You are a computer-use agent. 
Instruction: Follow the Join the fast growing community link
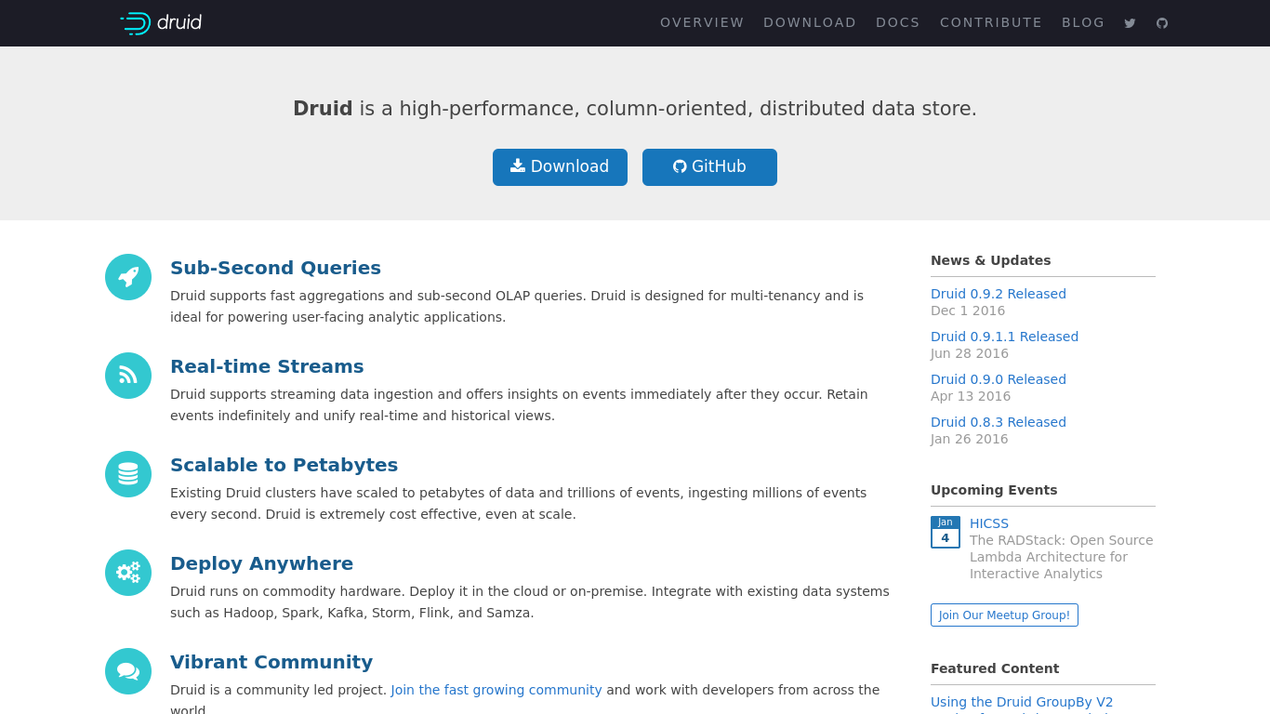(x=496, y=690)
